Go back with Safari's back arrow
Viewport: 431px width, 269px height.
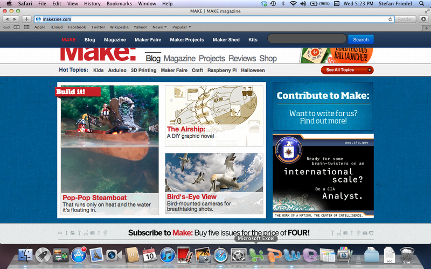(x=7, y=19)
